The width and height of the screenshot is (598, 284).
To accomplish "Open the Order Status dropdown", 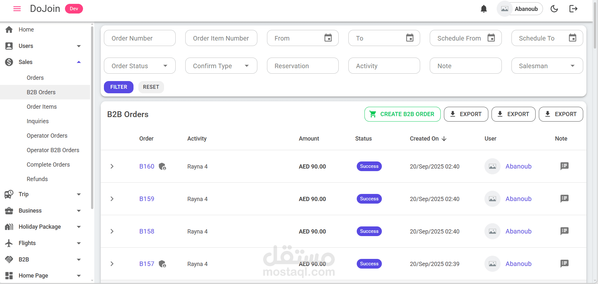I will coord(140,66).
